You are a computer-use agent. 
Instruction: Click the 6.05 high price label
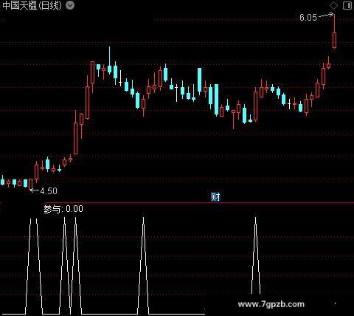[x=308, y=18]
